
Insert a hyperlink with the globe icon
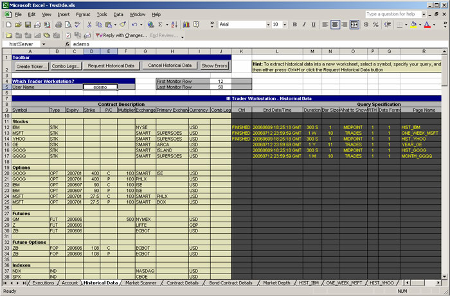tap(150, 25)
